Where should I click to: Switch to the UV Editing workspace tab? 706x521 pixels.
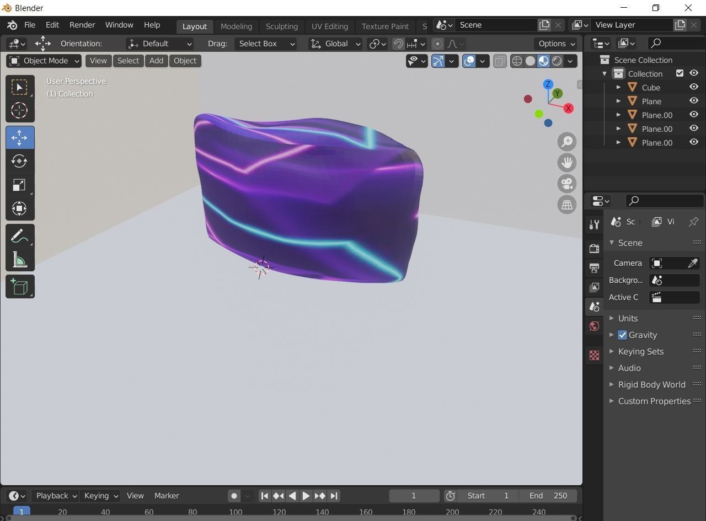pos(329,26)
